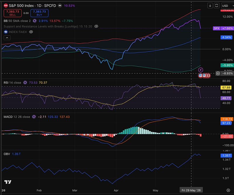Click the TradingView logo
Image resolution: width=234 pixels, height=195 pixels.
coord(8,182)
